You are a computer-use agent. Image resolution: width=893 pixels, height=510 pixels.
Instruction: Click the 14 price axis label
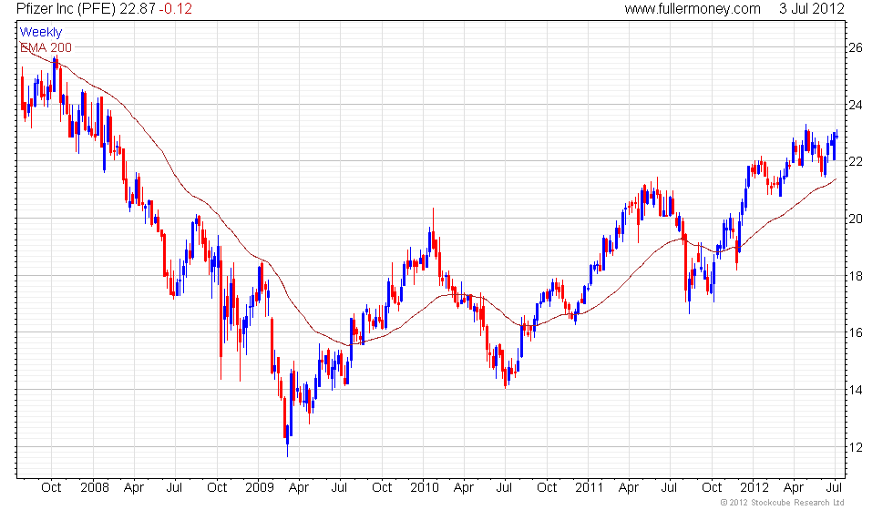[x=856, y=390]
